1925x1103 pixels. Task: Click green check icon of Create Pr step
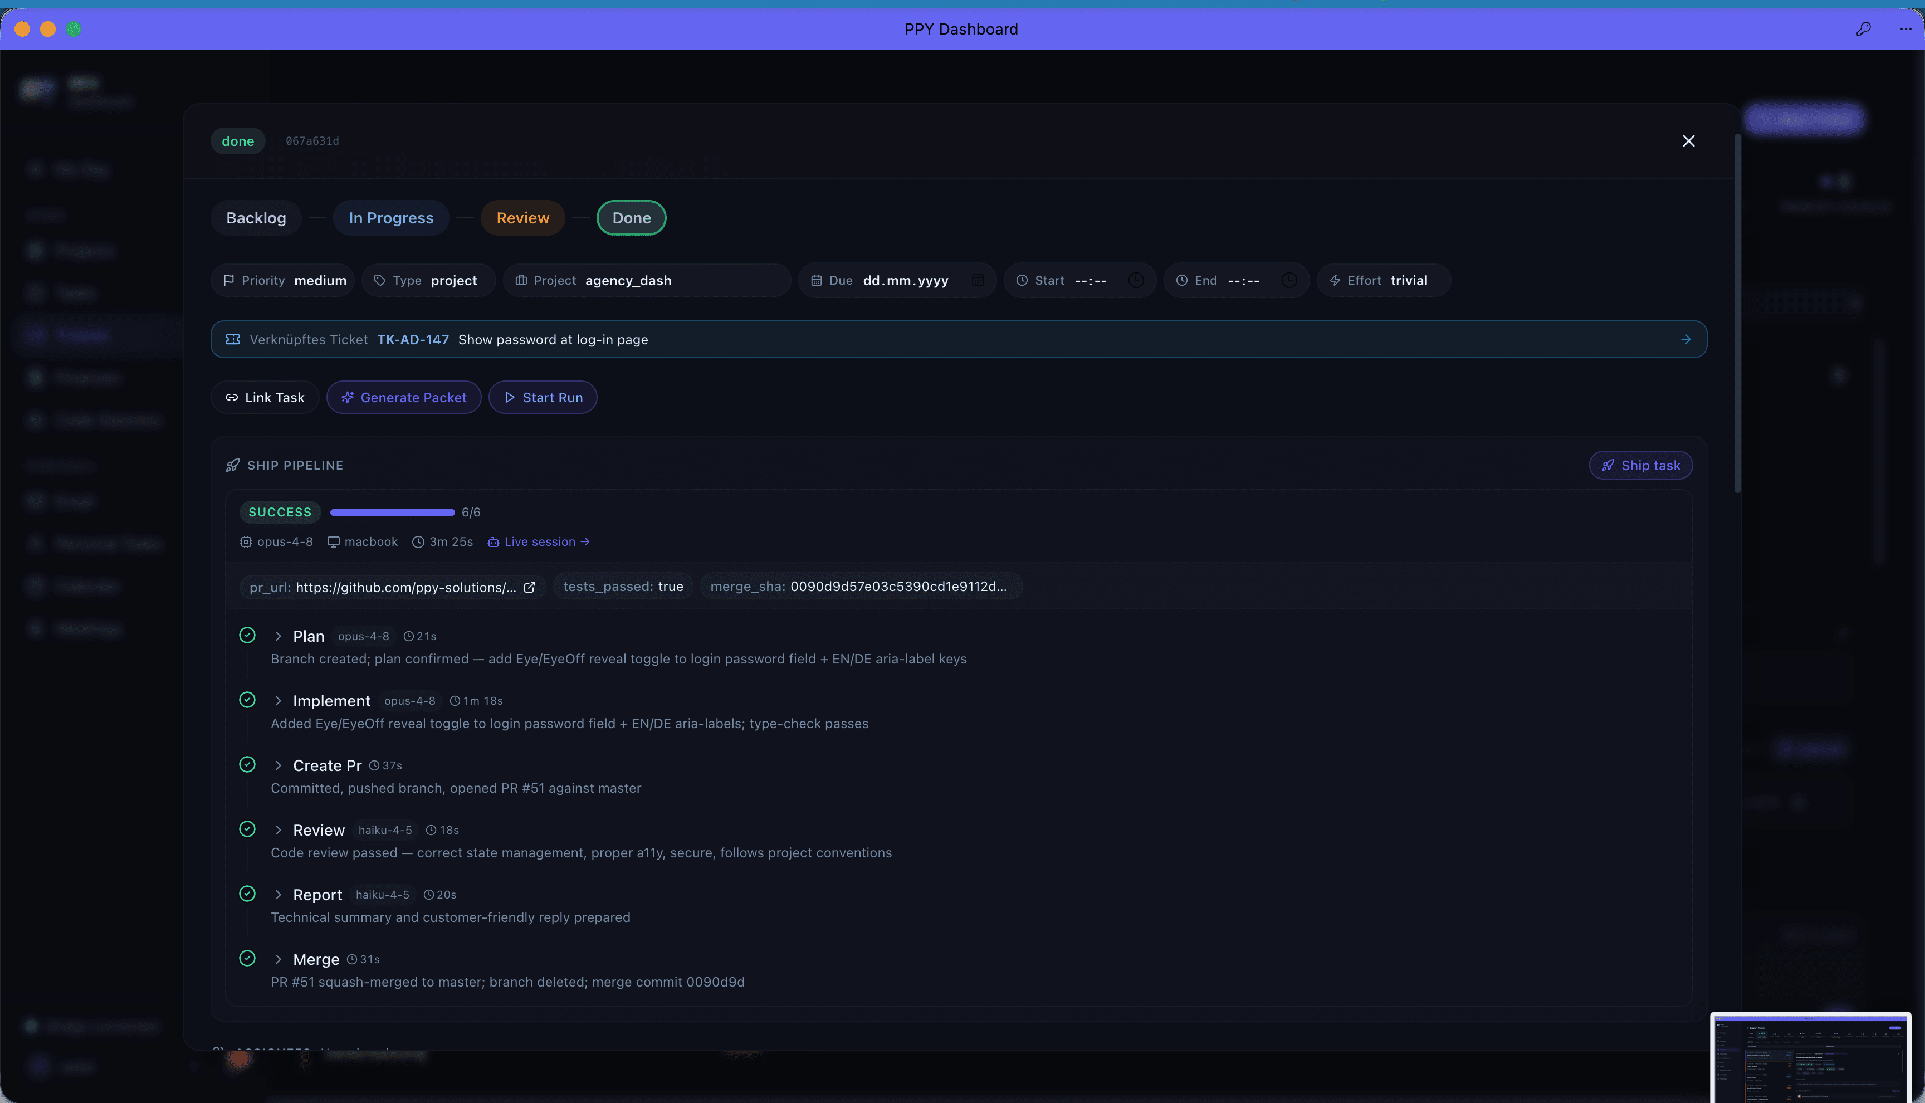point(247,764)
